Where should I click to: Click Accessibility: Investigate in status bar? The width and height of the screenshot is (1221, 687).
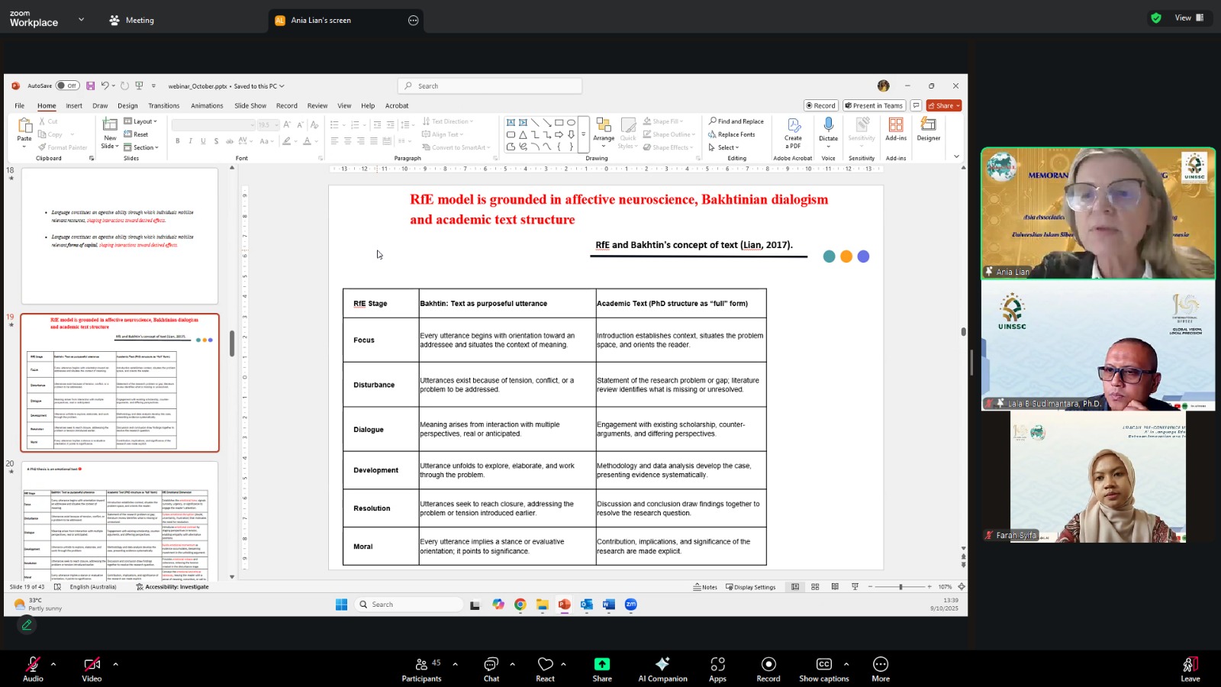(x=172, y=587)
